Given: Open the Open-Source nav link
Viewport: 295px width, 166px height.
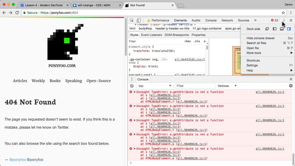Looking at the screenshot, I should (x=99, y=81).
